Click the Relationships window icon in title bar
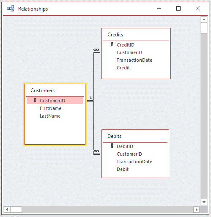211x217 pixels. (11, 8)
